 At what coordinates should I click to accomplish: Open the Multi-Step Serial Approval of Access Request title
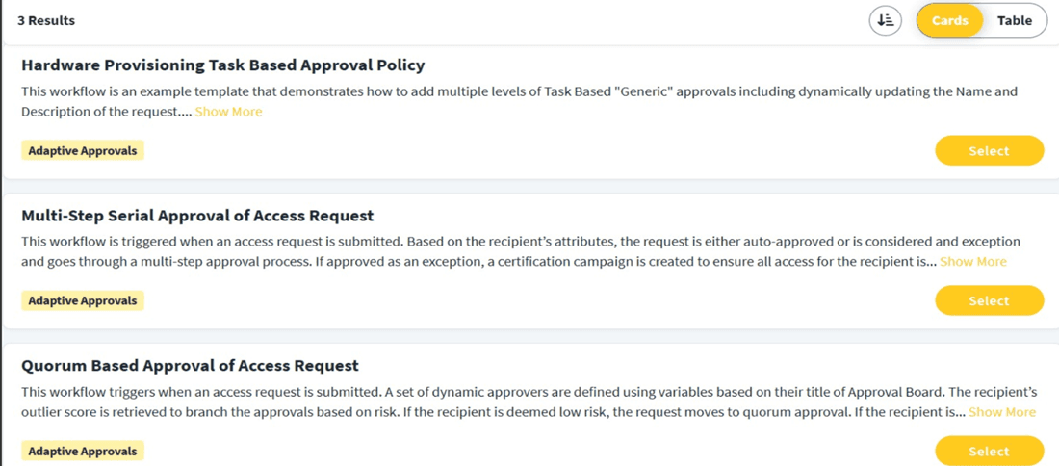[x=197, y=216]
